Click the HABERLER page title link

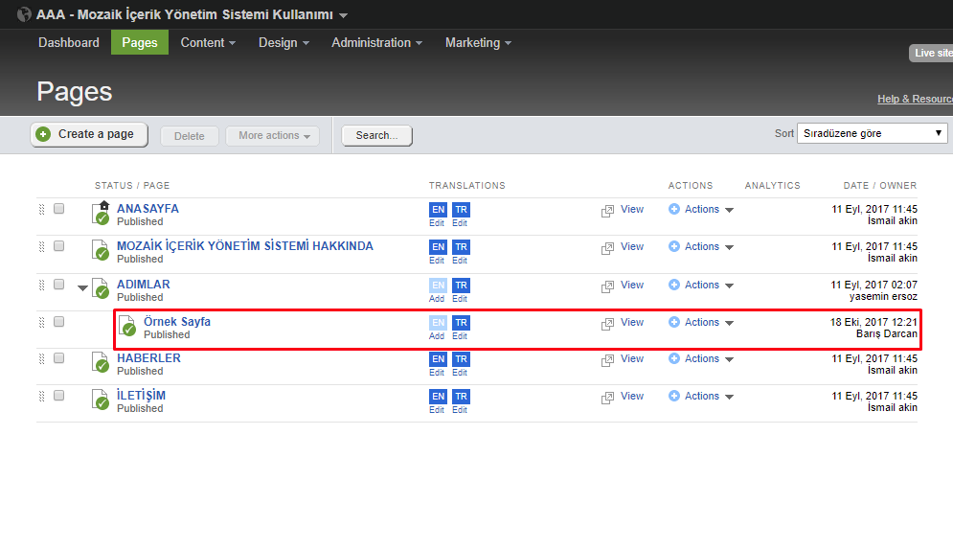[148, 358]
